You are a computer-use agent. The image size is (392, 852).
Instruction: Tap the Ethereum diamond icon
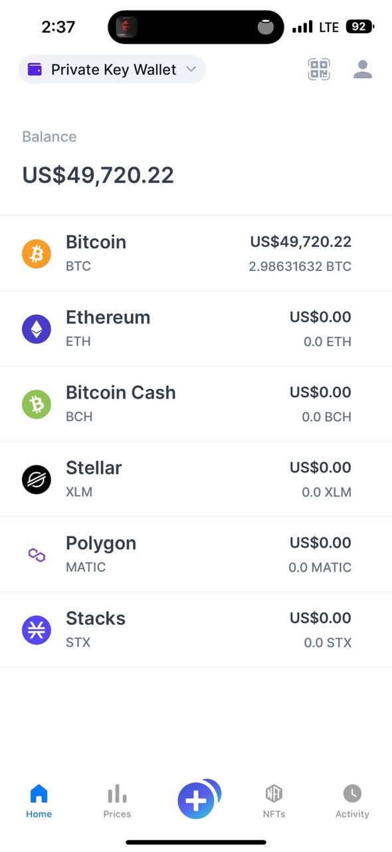coord(36,328)
